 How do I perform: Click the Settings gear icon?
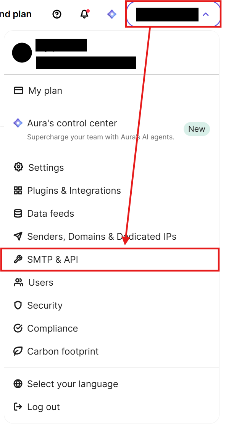(18, 167)
